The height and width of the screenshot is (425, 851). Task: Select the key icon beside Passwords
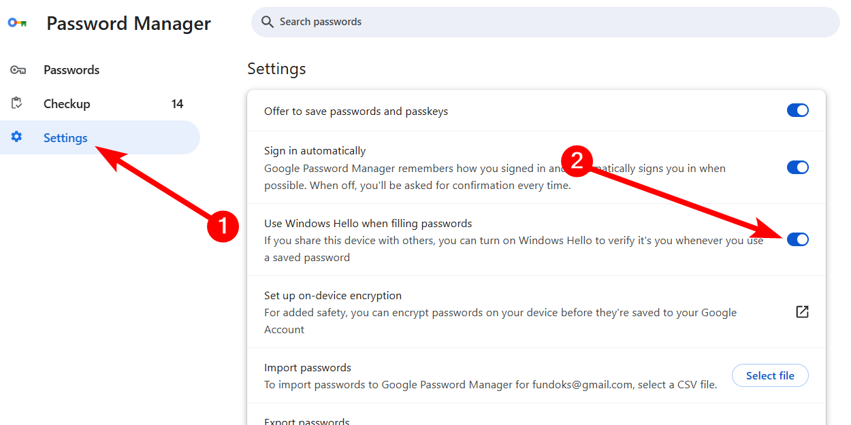18,69
